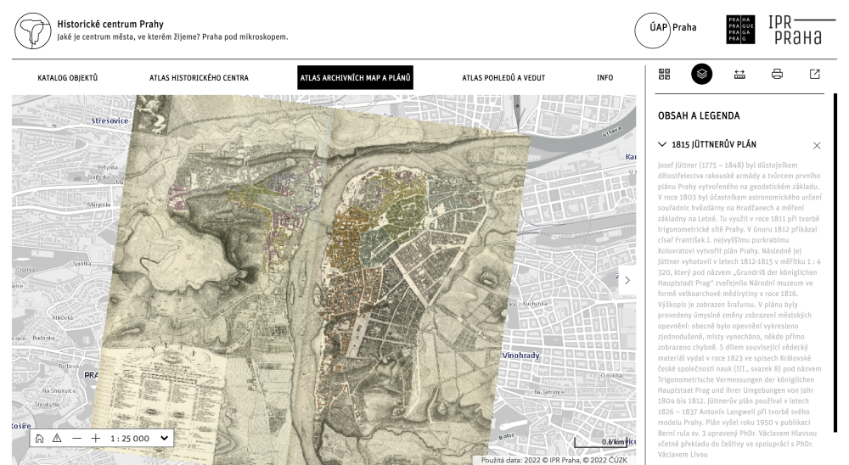The image size is (849, 465).
Task: Click the Střešovice label on the map
Action: click(110, 120)
